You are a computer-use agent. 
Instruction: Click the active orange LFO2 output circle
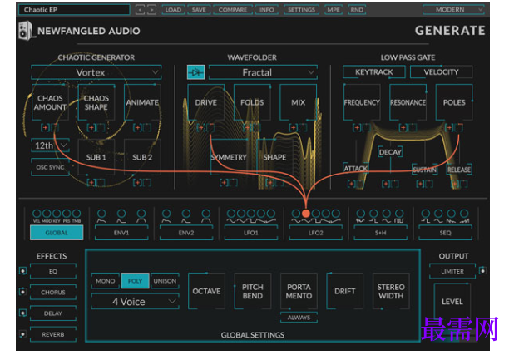306,214
